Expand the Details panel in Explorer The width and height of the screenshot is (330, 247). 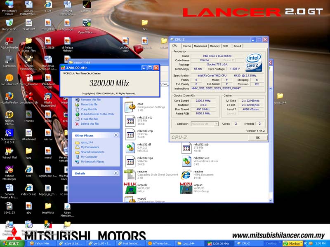click(116, 173)
